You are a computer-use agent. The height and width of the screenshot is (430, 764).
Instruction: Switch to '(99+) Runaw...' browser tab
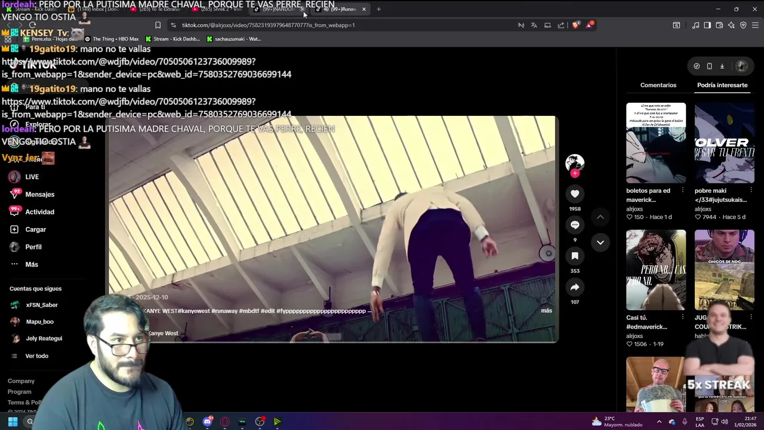tap(340, 9)
